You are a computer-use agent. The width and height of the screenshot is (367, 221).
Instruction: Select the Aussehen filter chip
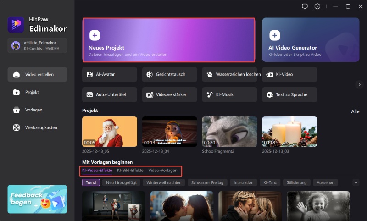coord(325,182)
